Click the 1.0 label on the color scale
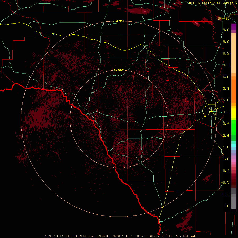Image resolution: width=238 pixels, height=238 pixels. pyautogui.click(x=226, y=159)
